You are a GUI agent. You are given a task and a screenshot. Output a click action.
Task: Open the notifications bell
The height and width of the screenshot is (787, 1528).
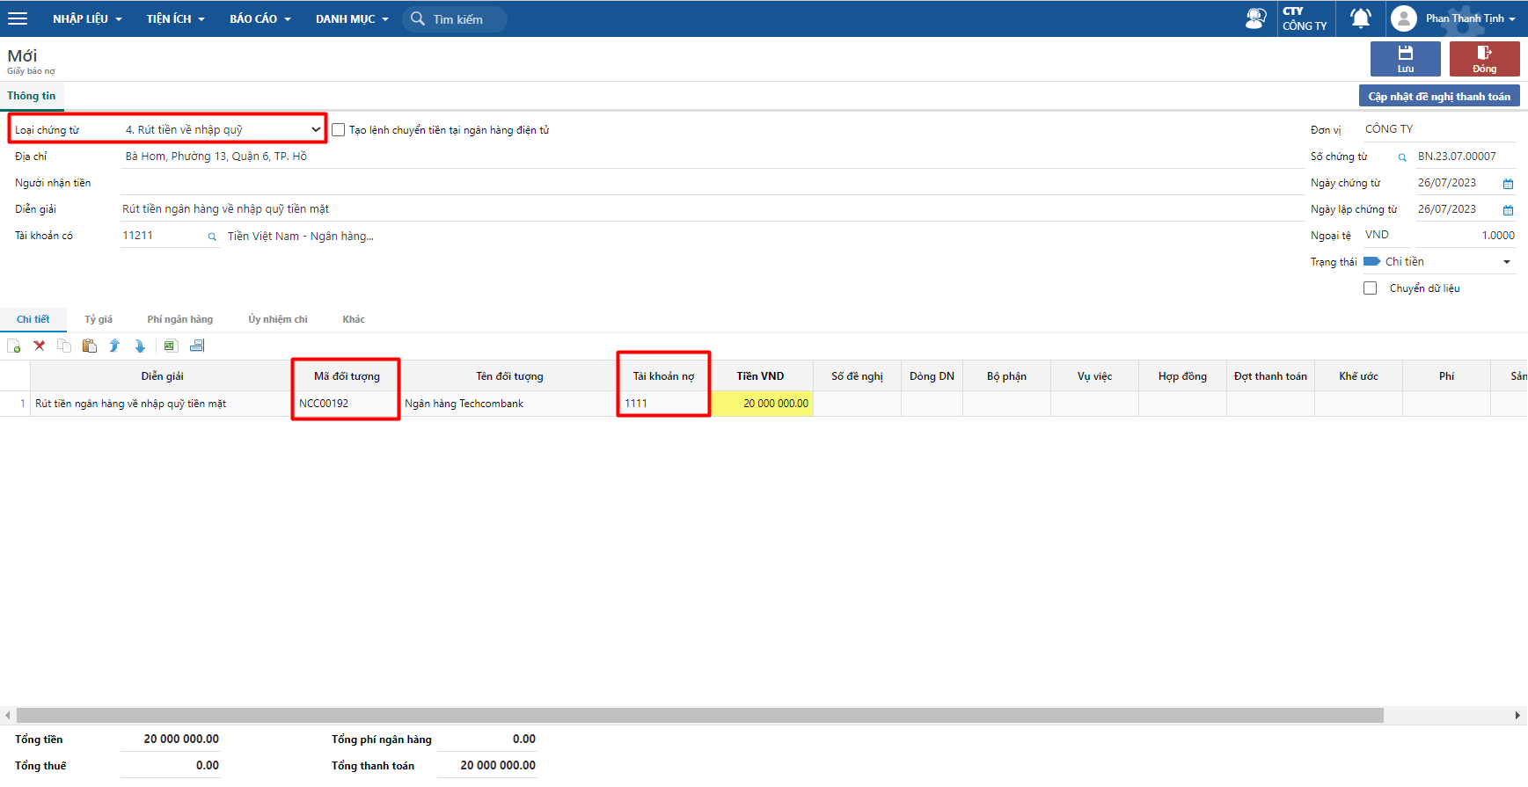point(1360,18)
